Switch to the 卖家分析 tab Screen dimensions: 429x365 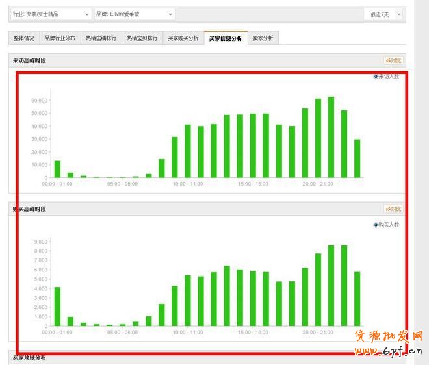pos(263,38)
